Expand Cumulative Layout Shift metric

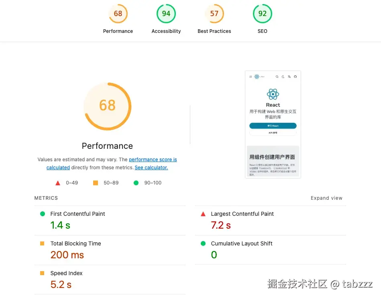(271, 250)
